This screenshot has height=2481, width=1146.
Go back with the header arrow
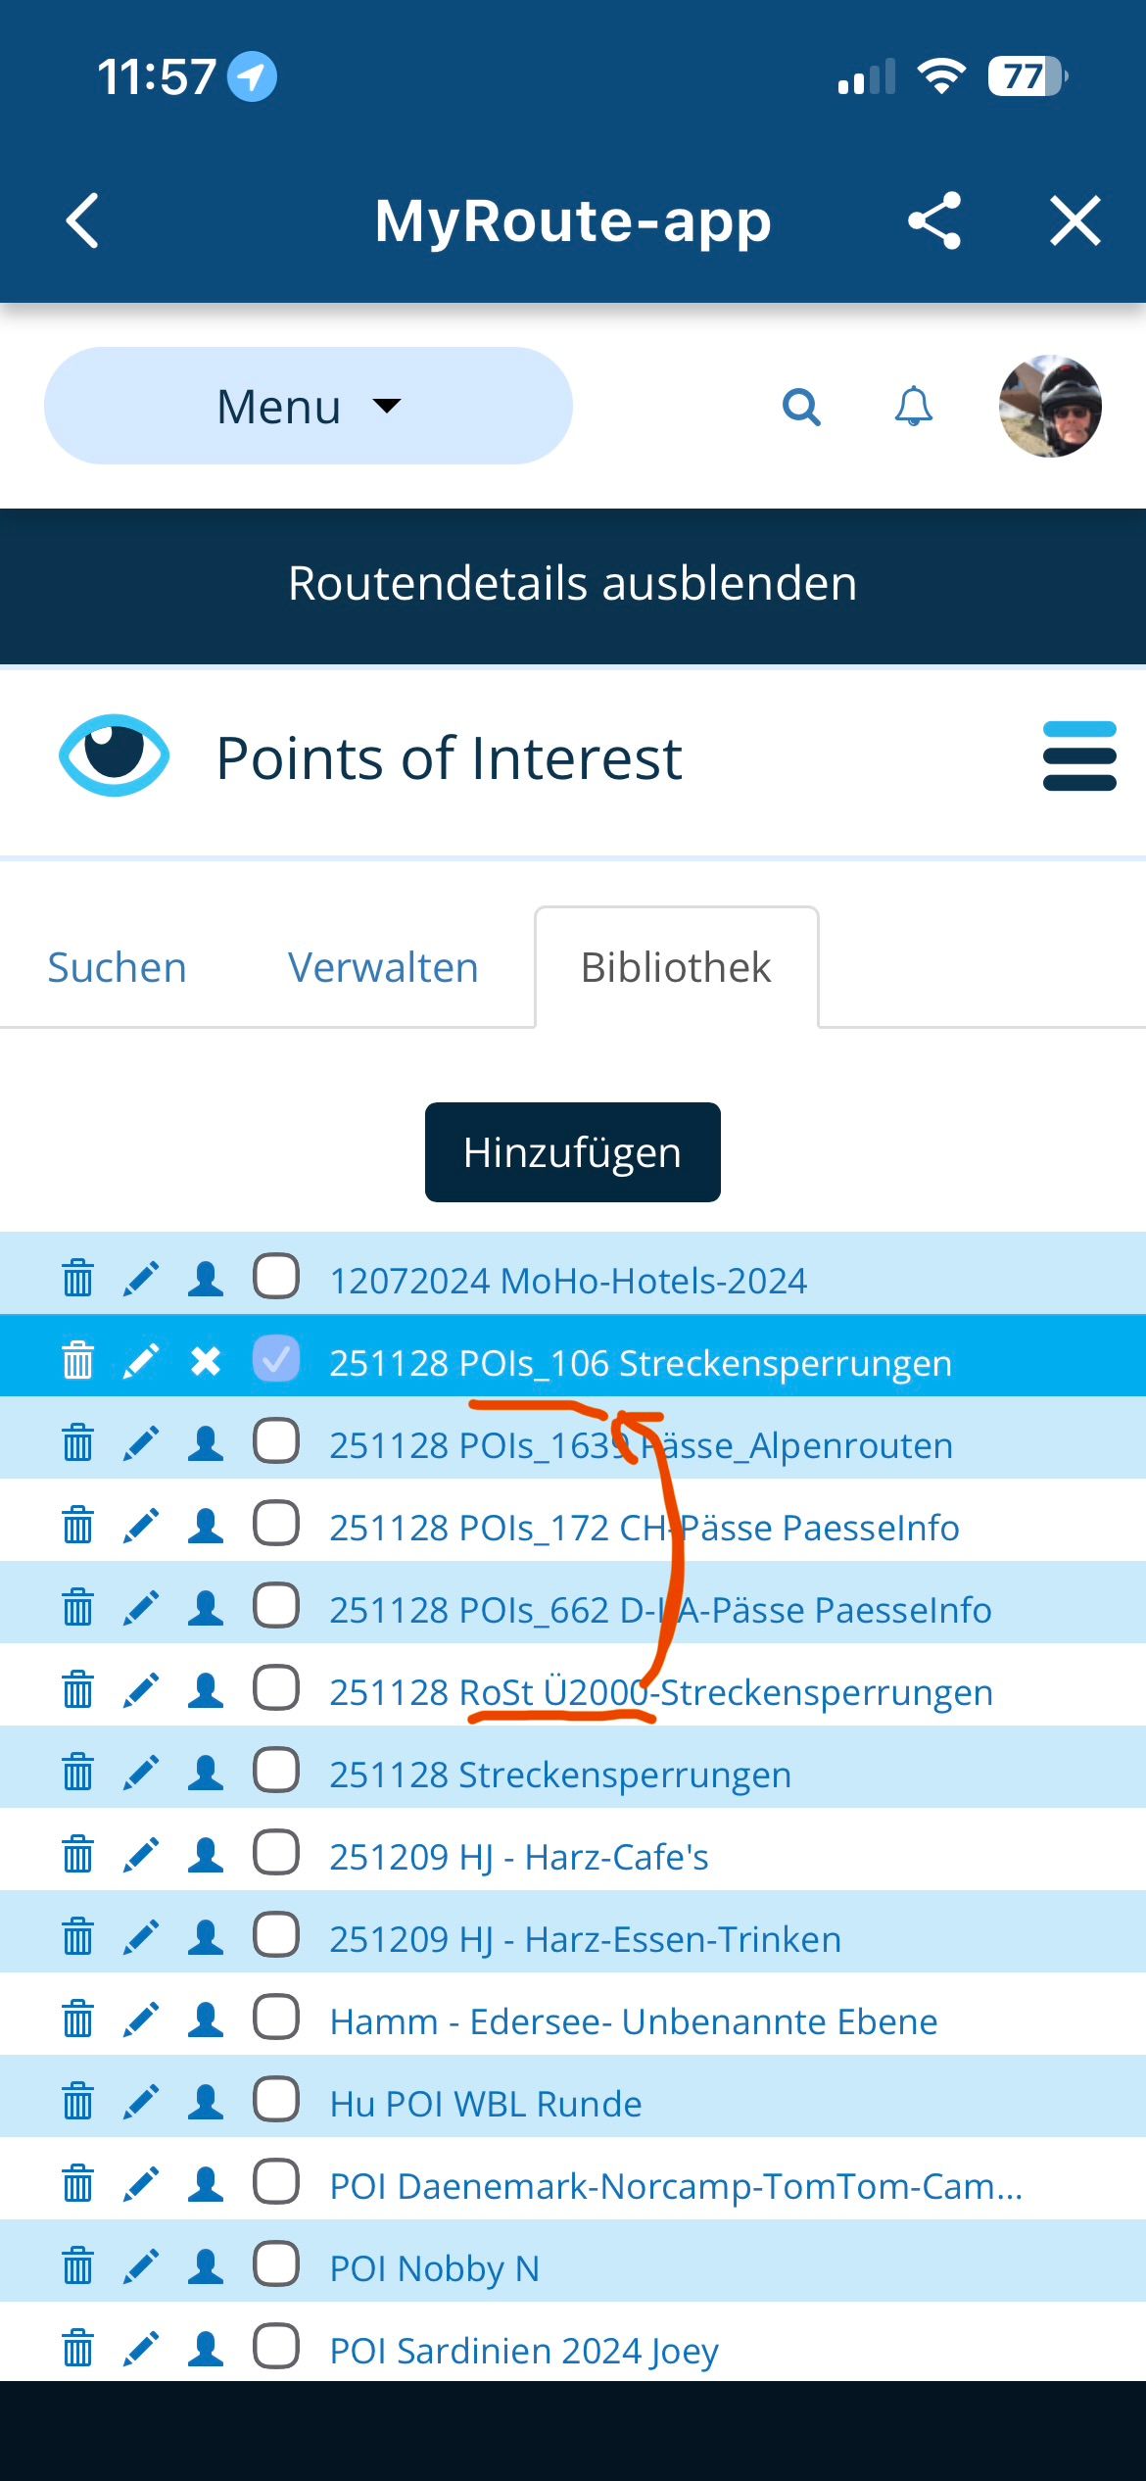coord(82,220)
